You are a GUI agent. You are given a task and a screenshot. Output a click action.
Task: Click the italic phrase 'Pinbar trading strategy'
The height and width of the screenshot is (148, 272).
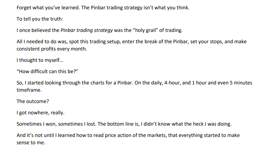(x=87, y=30)
